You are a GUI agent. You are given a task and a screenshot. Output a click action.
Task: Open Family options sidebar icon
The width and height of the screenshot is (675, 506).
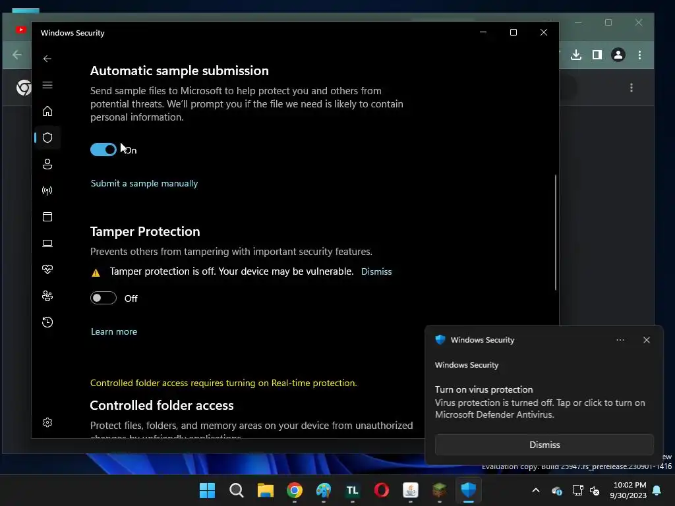(47, 296)
